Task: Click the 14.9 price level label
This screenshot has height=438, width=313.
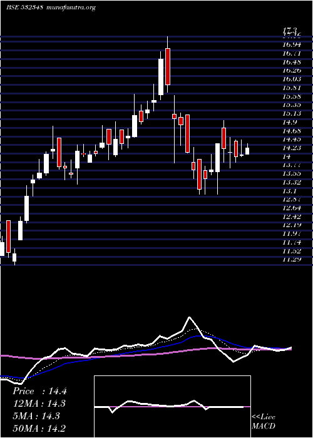Action: 290,122
